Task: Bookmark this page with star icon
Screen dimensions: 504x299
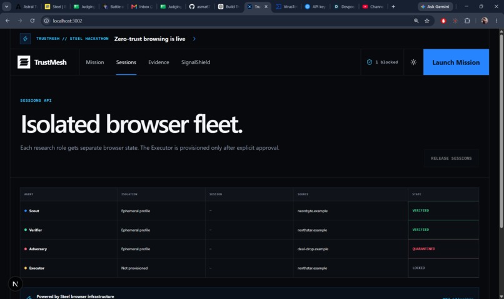Action: click(427, 21)
